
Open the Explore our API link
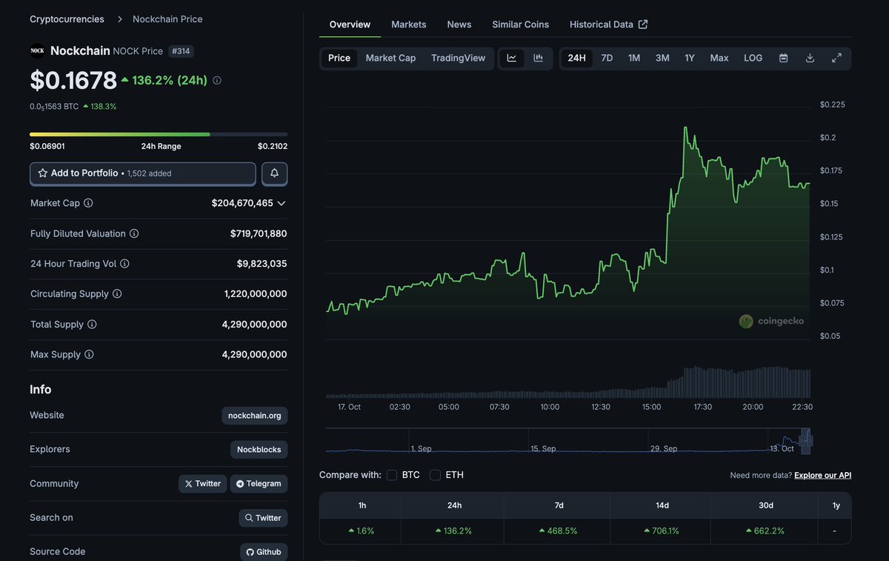click(822, 475)
